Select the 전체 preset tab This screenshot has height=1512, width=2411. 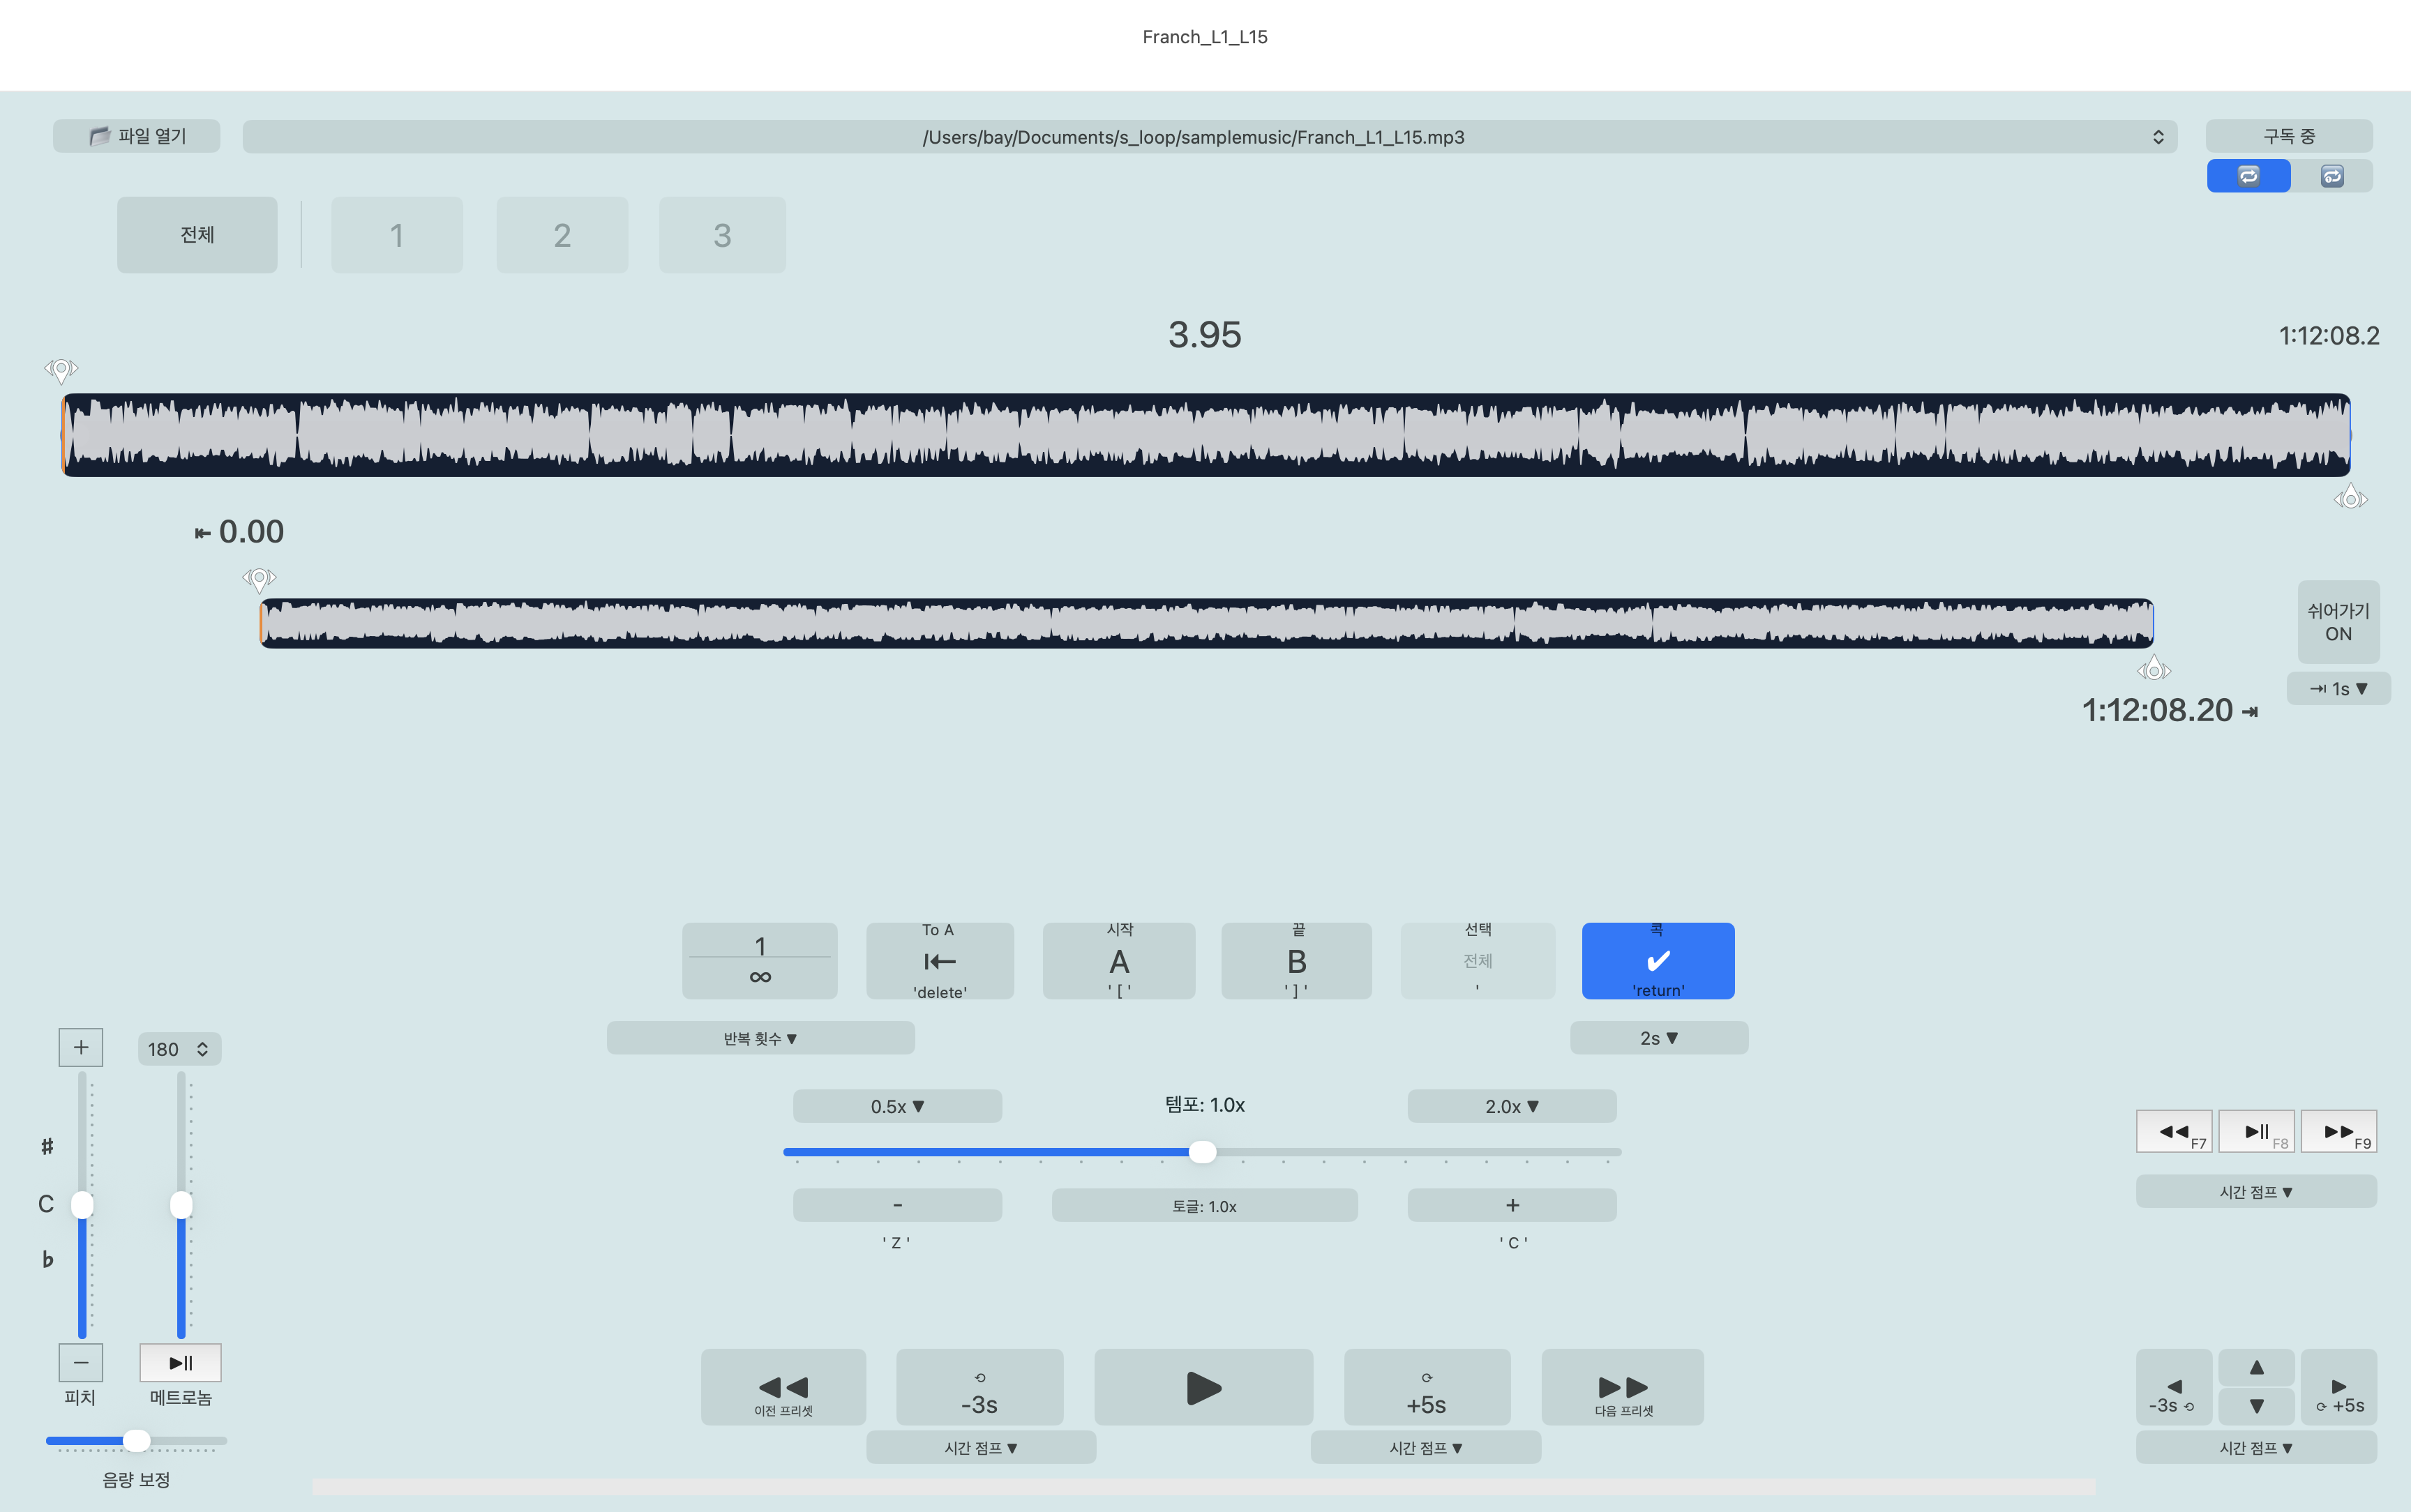pyautogui.click(x=197, y=235)
